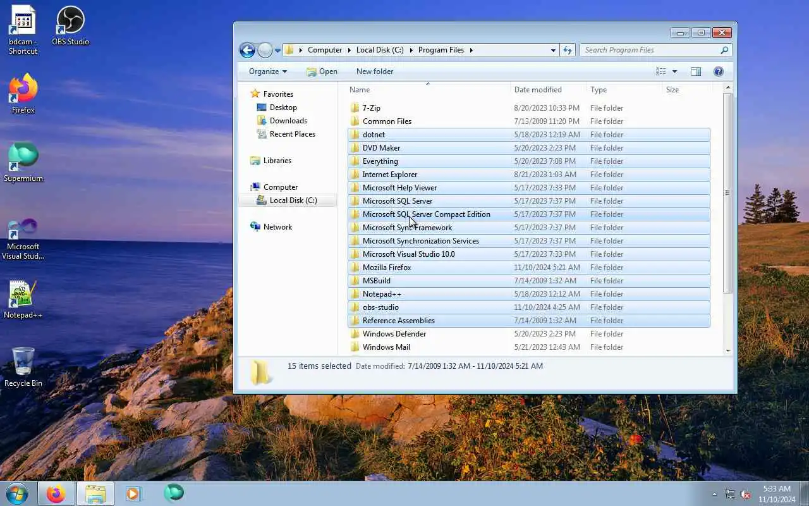
Task: Show the preview pane
Action: click(x=696, y=71)
